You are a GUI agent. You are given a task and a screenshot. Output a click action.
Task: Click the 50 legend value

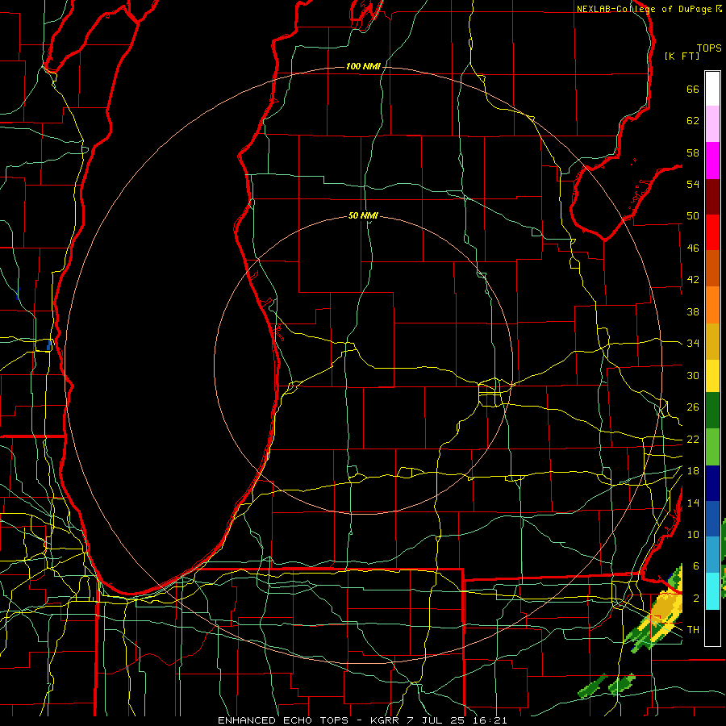click(693, 216)
